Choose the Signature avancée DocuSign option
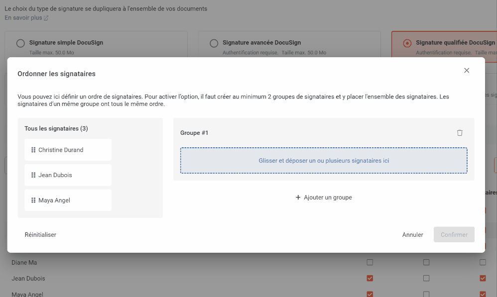Image resolution: width=497 pixels, height=297 pixels. (x=214, y=43)
